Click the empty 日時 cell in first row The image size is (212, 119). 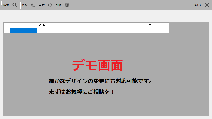[156, 30]
